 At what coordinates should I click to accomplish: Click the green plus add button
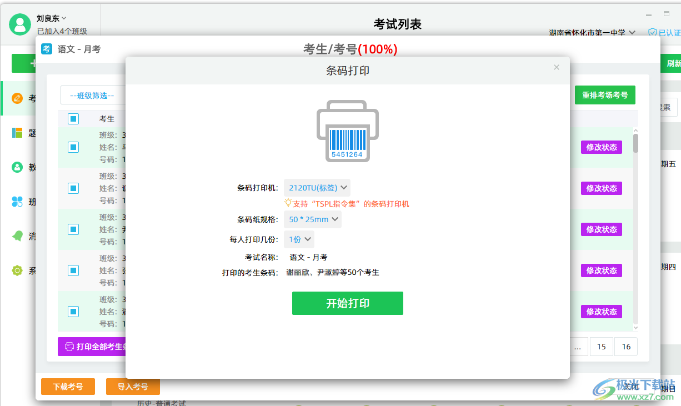[x=24, y=63]
